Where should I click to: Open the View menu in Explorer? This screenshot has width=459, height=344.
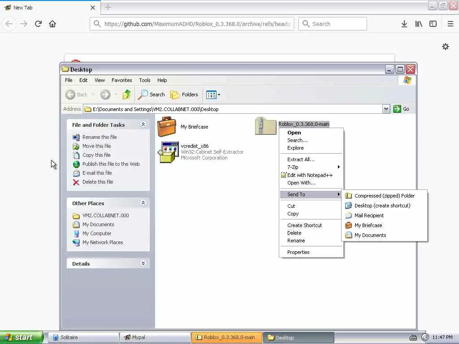coord(100,80)
